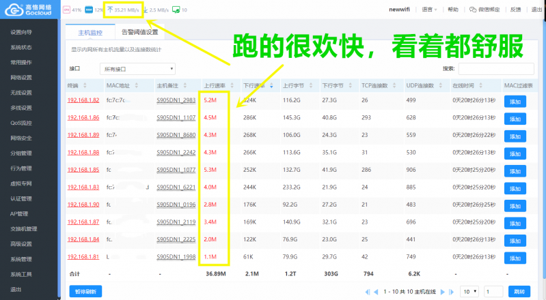This screenshot has height=300, width=546.
Task: Switch to the 告警阈值设置 tab
Action: point(139,32)
